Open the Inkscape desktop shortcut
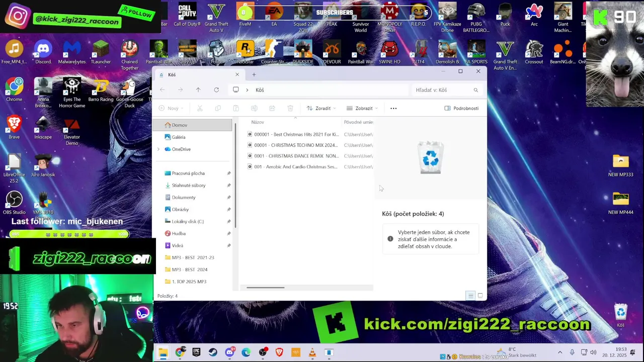Screen dimensions: 644x362 [x=43, y=127]
